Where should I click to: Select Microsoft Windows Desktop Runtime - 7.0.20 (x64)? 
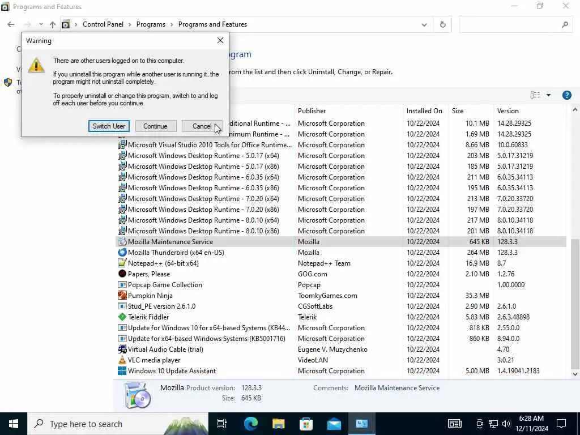tap(203, 199)
